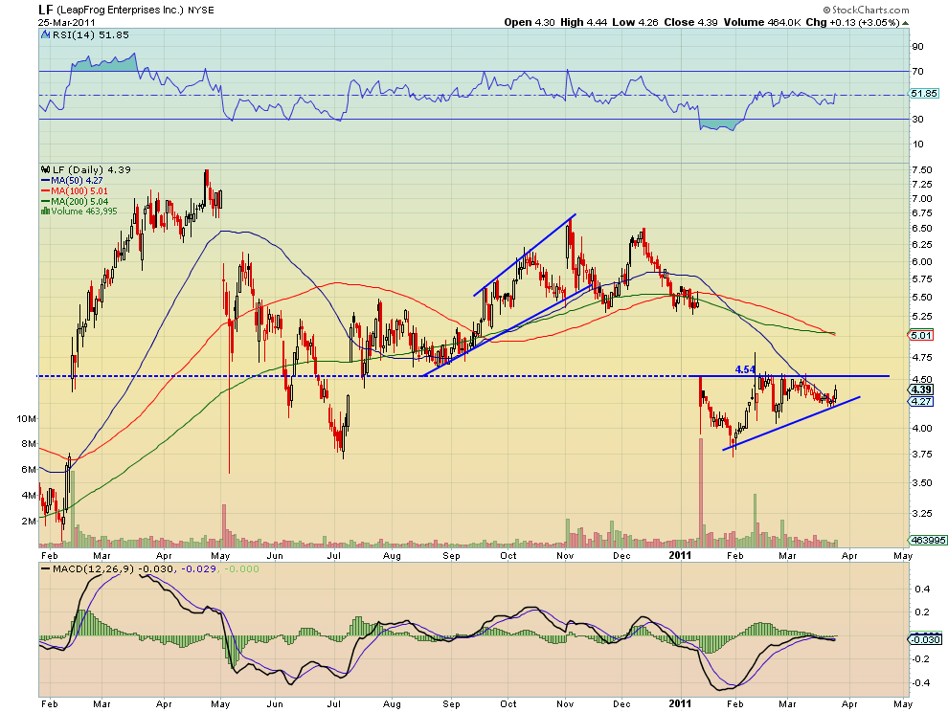This screenshot has height=712, width=948.
Task: Click the Sep label on bottom date axis
Action: (451, 703)
